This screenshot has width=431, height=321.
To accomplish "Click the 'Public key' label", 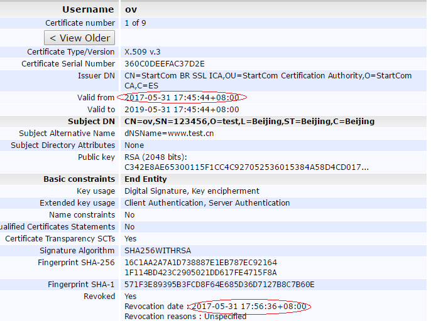I will (x=96, y=157).
